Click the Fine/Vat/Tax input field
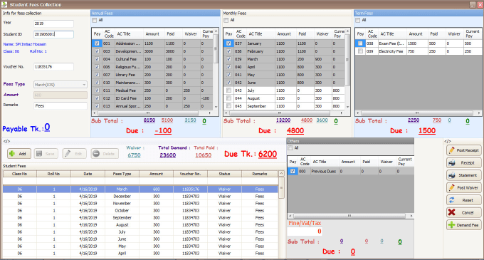 point(305,232)
